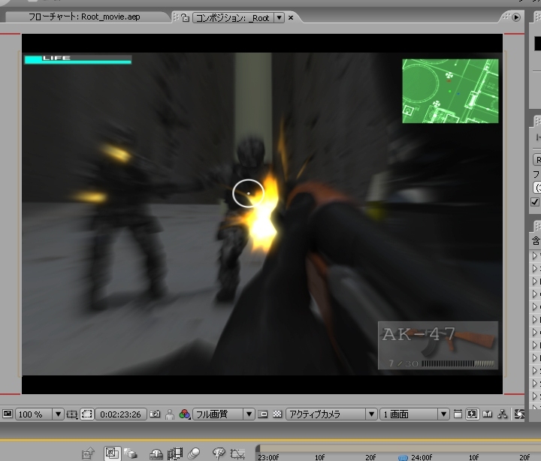Click the Open Parent Composition icon
The height and width of the screenshot is (461, 541).
(x=89, y=453)
